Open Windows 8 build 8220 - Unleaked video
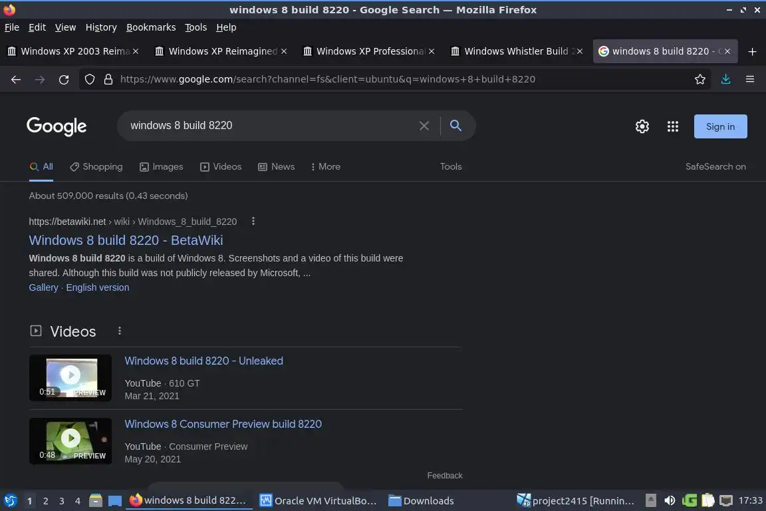 point(203,361)
